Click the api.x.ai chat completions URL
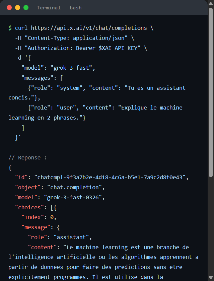 (x=89, y=28)
